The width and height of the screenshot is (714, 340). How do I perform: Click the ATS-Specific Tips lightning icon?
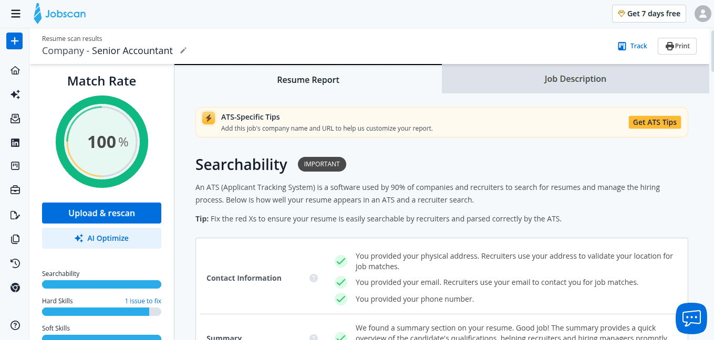[209, 118]
